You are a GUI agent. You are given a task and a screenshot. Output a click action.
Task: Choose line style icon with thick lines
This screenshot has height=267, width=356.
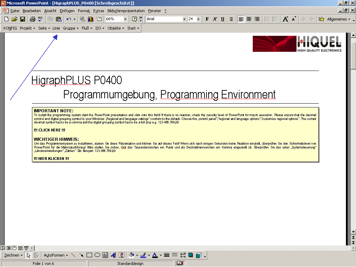click(x=167, y=255)
